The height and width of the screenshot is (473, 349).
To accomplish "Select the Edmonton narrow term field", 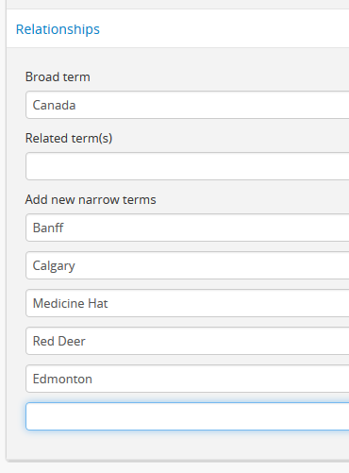I will (x=188, y=379).
